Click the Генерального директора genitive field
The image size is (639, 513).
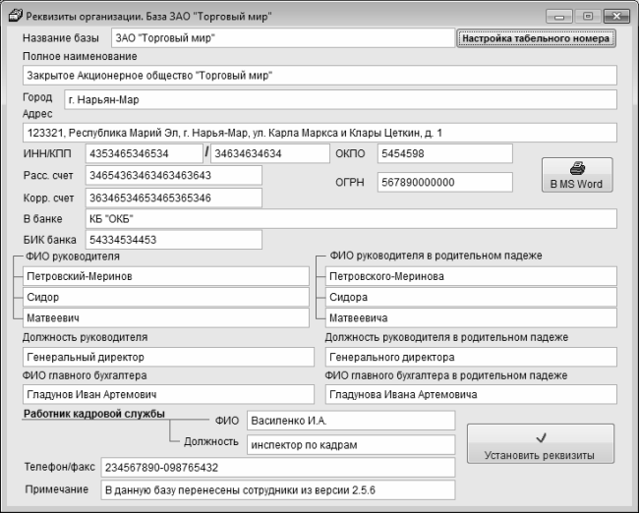click(x=471, y=357)
